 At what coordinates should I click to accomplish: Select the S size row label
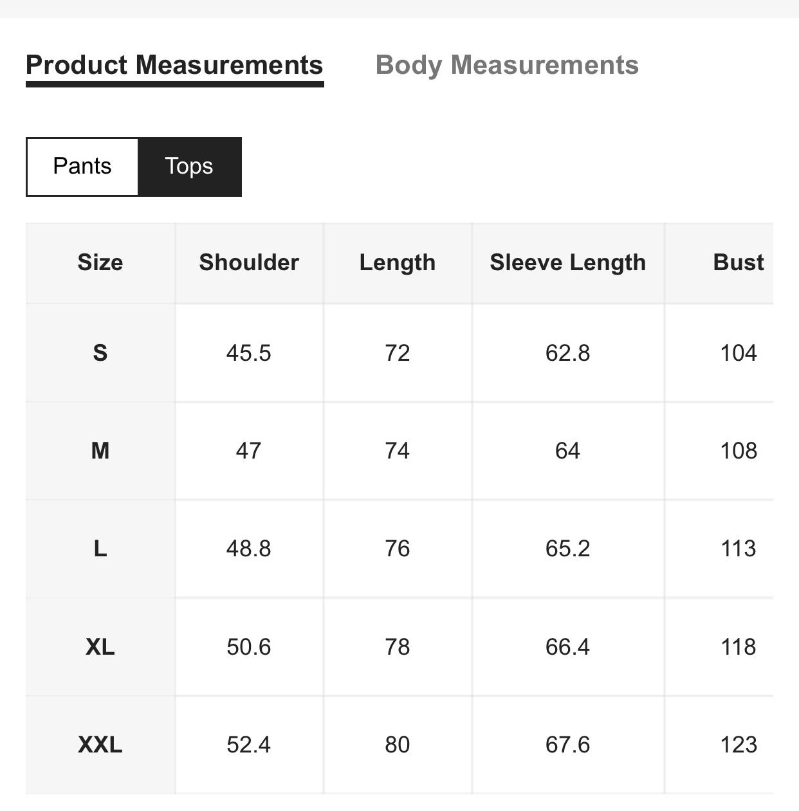[100, 353]
